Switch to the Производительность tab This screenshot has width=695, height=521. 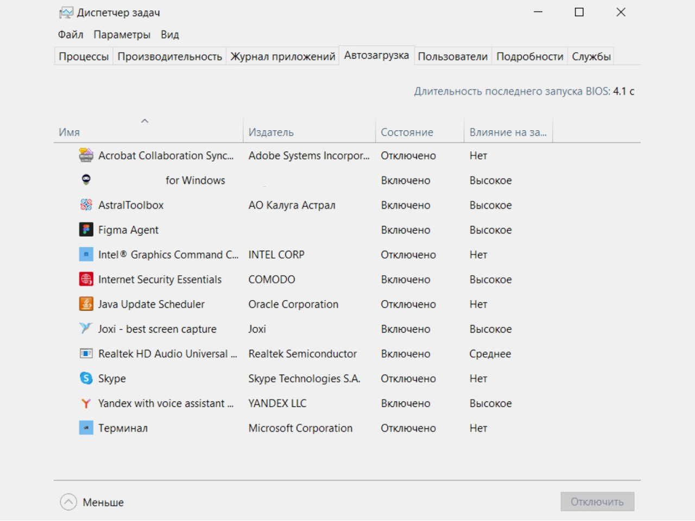pos(170,56)
